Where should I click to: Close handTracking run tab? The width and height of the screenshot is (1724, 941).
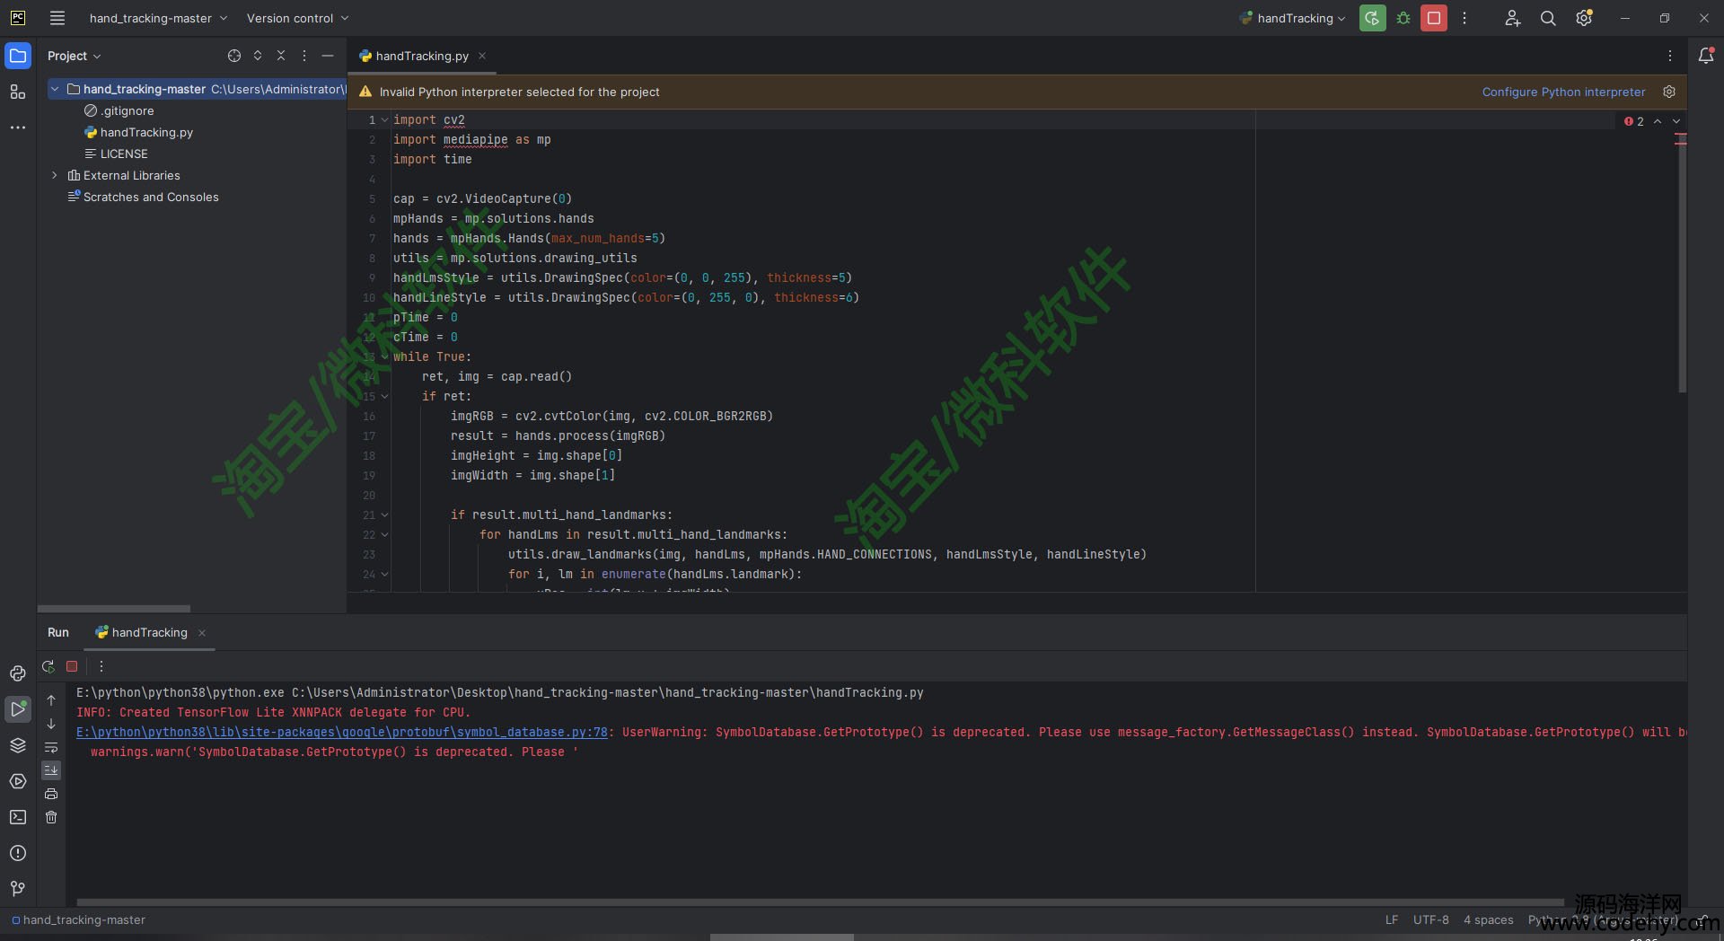click(x=202, y=633)
